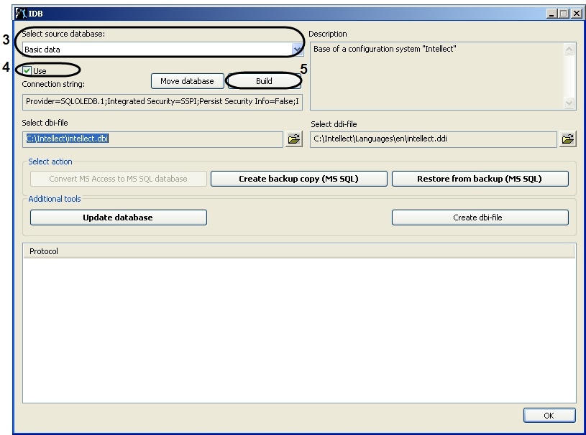The height and width of the screenshot is (435, 586).
Task: Maximize the IDB window
Action: (564, 14)
